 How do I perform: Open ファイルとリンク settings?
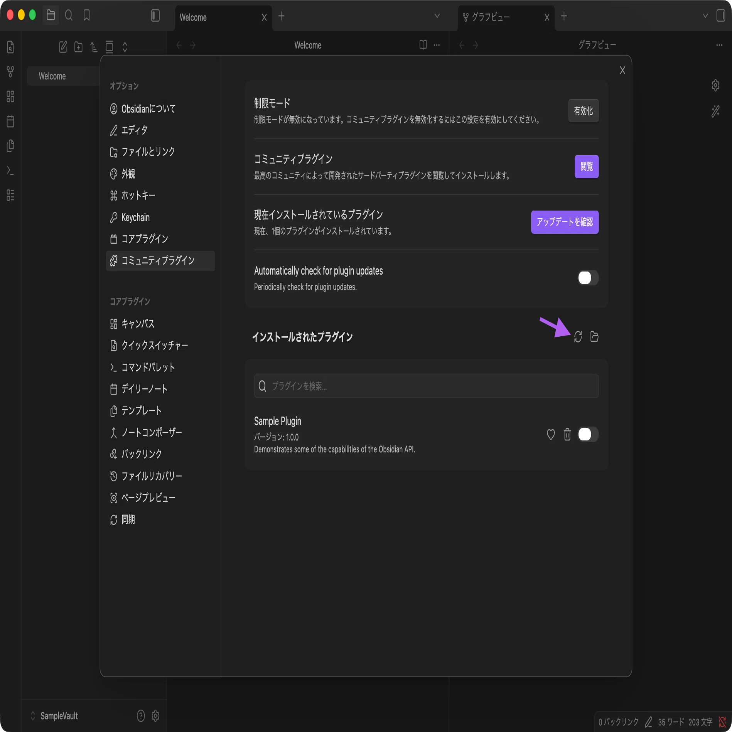[x=160, y=152]
